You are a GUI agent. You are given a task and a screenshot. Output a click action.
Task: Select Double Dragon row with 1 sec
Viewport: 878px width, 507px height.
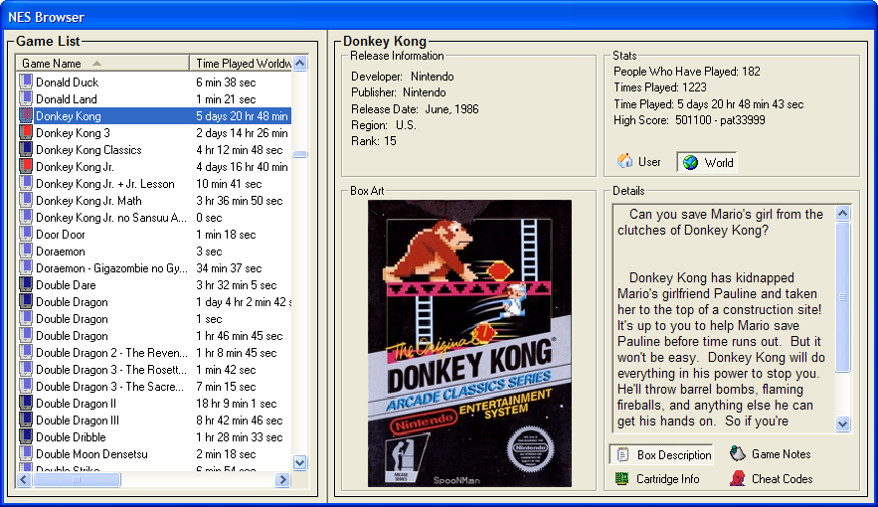pos(154,318)
